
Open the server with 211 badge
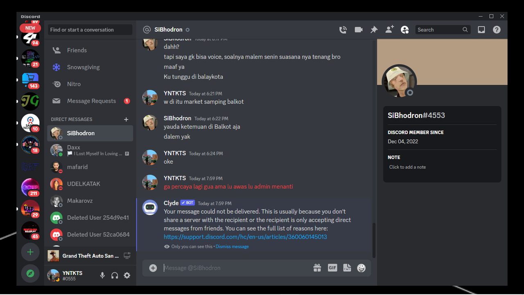pos(30,187)
